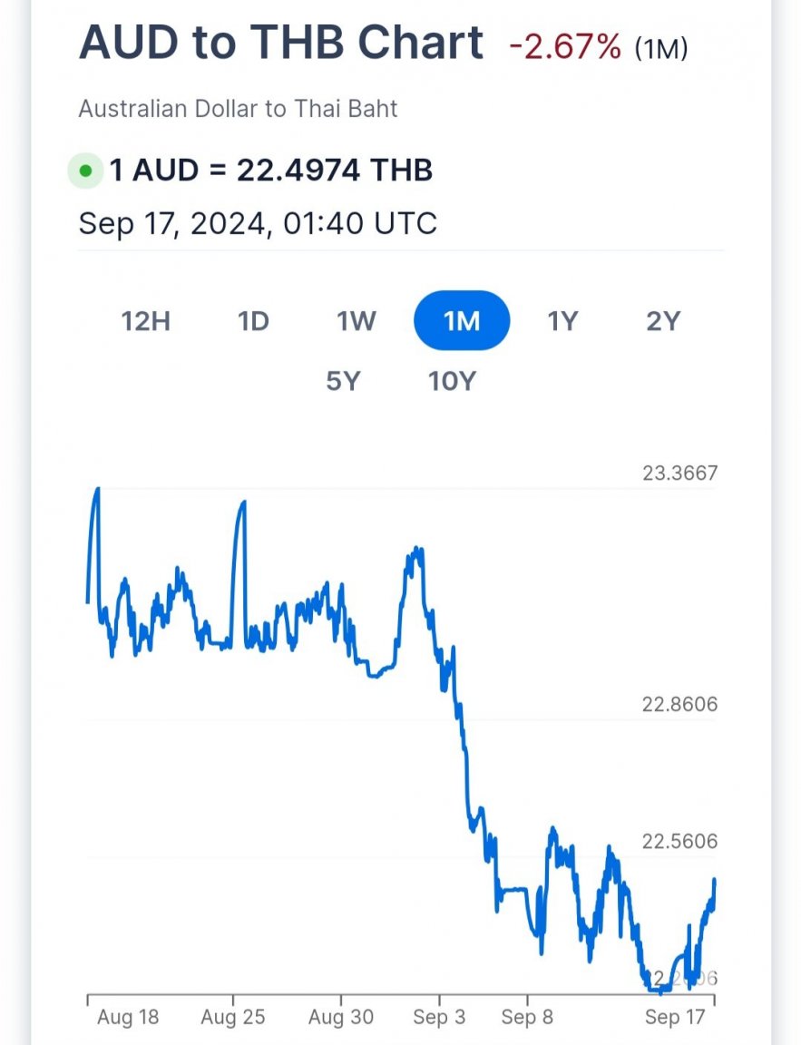This screenshot has height=1045, width=801.
Task: Switch chart to 1Y range
Action: click(x=562, y=321)
